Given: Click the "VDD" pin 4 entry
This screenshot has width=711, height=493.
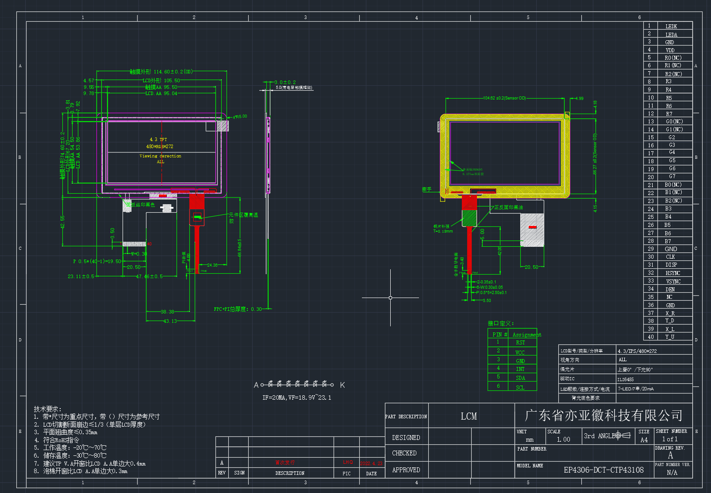Looking at the screenshot, I should click(670, 50).
